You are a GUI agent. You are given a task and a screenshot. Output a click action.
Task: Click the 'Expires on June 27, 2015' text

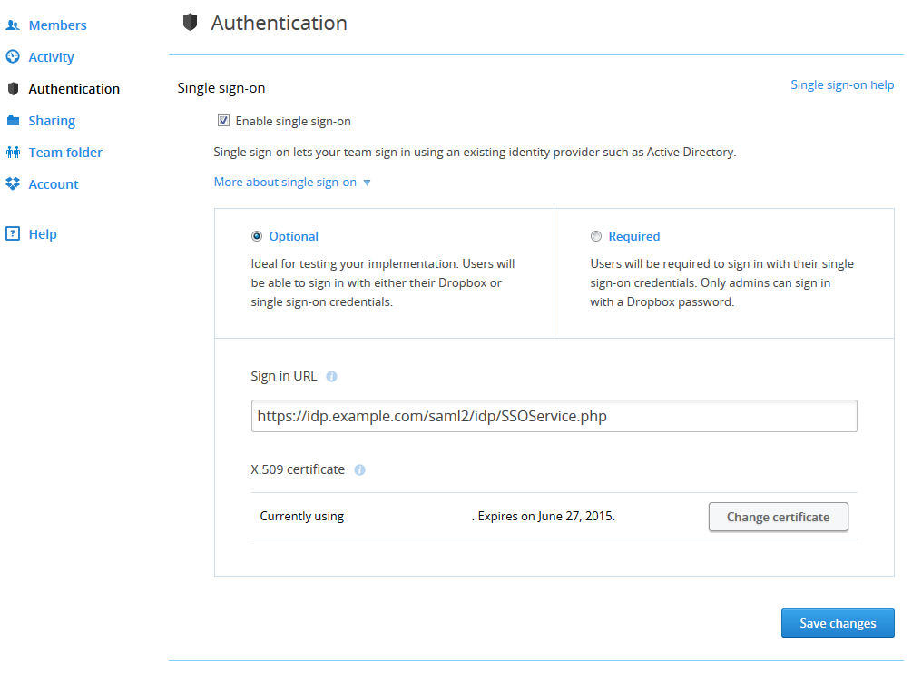[546, 516]
